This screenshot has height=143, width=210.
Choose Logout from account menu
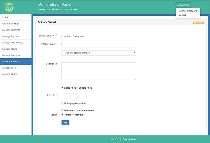182,15
